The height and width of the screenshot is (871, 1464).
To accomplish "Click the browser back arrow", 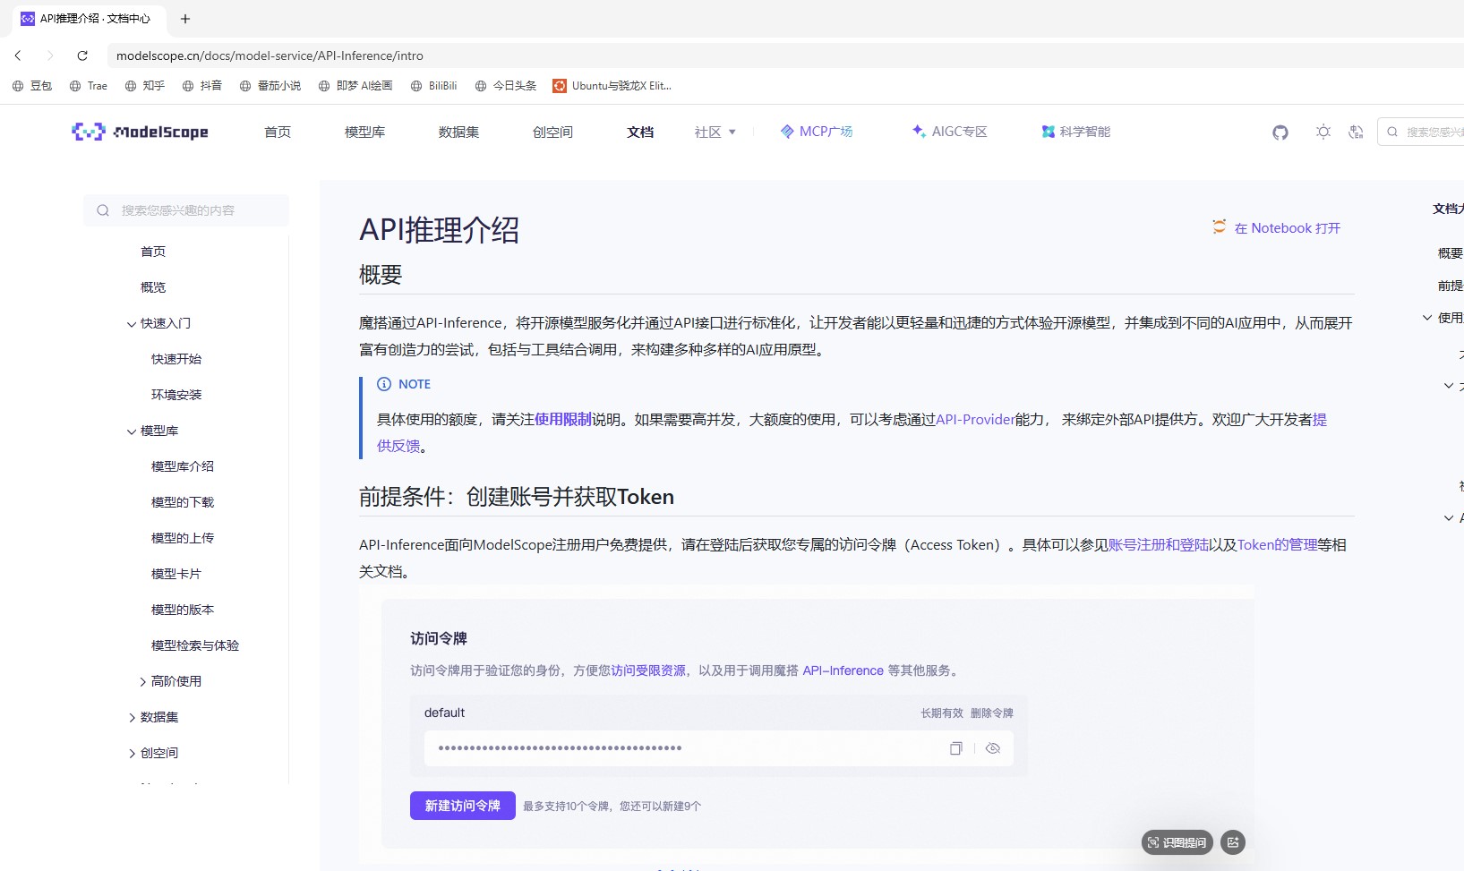I will (x=18, y=56).
